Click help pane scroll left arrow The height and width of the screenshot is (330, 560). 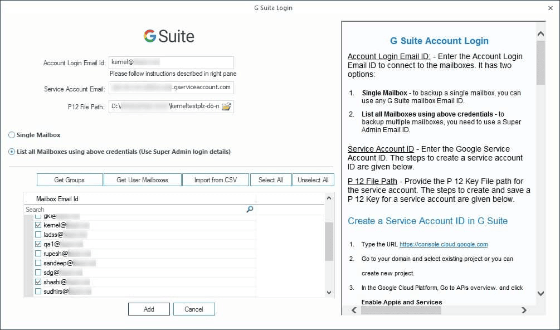point(354,310)
